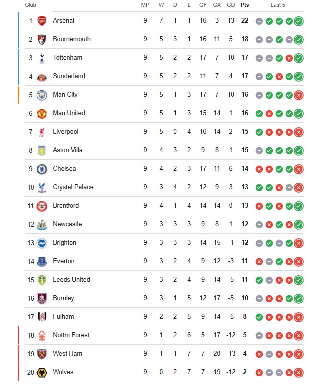Screen dimensions: 321x390
Task: Click the Last 5 column header
Action: tap(278, 5)
